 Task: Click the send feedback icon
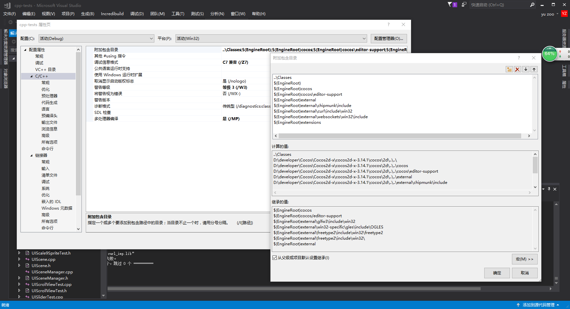point(464,5)
